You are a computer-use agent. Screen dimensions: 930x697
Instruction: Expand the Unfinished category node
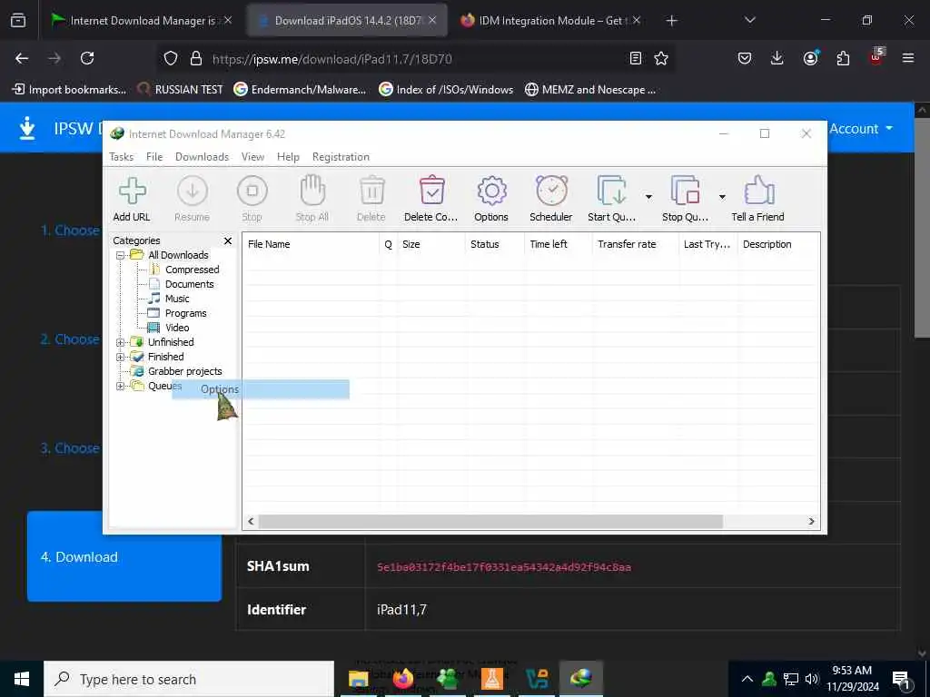pos(121,342)
